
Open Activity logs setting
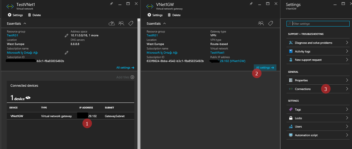click(318, 51)
